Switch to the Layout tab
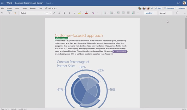 pos(24,8)
